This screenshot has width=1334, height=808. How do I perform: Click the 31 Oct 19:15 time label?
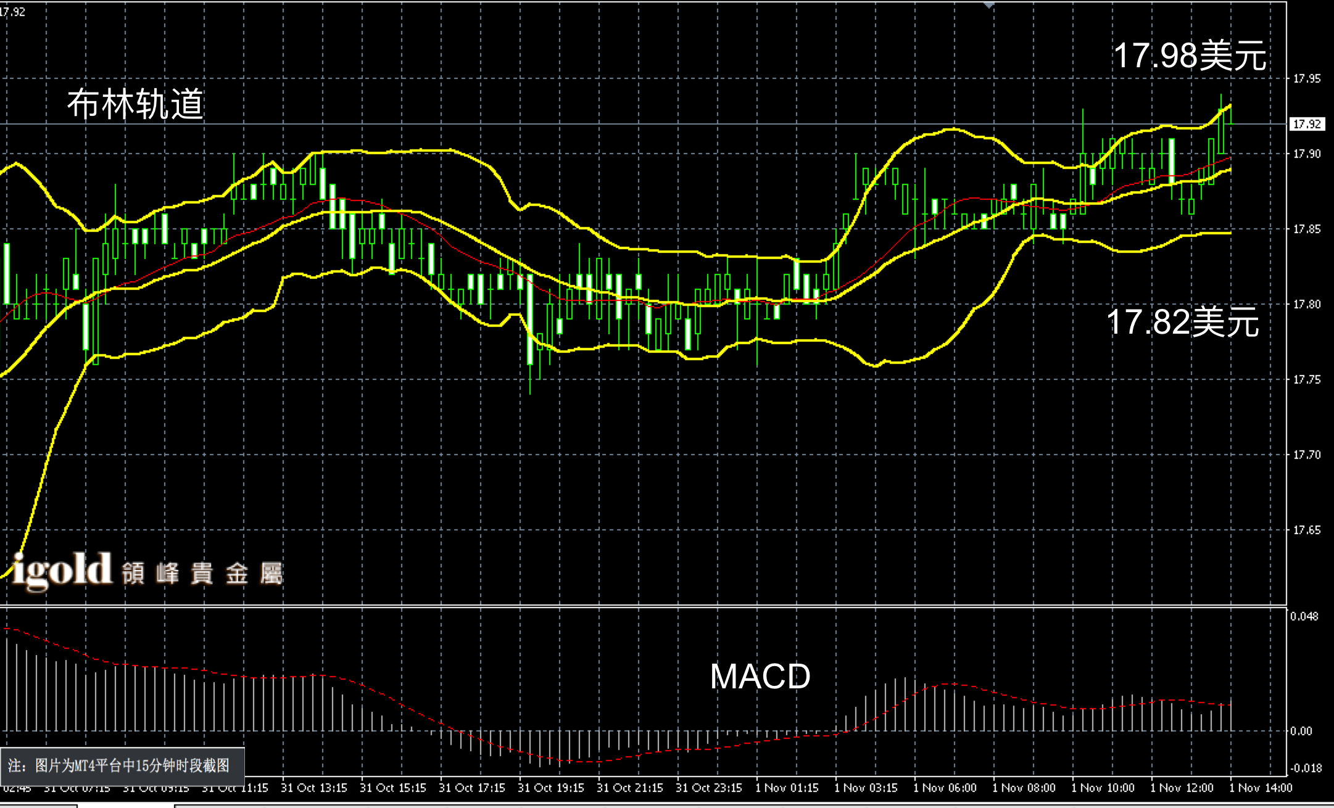click(x=550, y=788)
